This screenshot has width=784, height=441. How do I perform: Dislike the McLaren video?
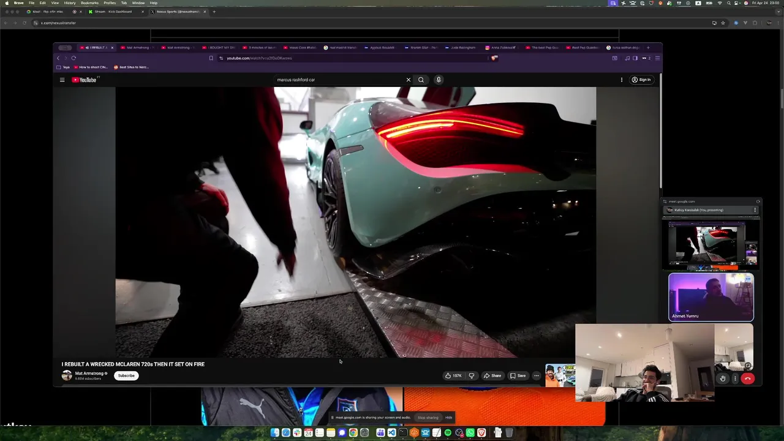(472, 375)
